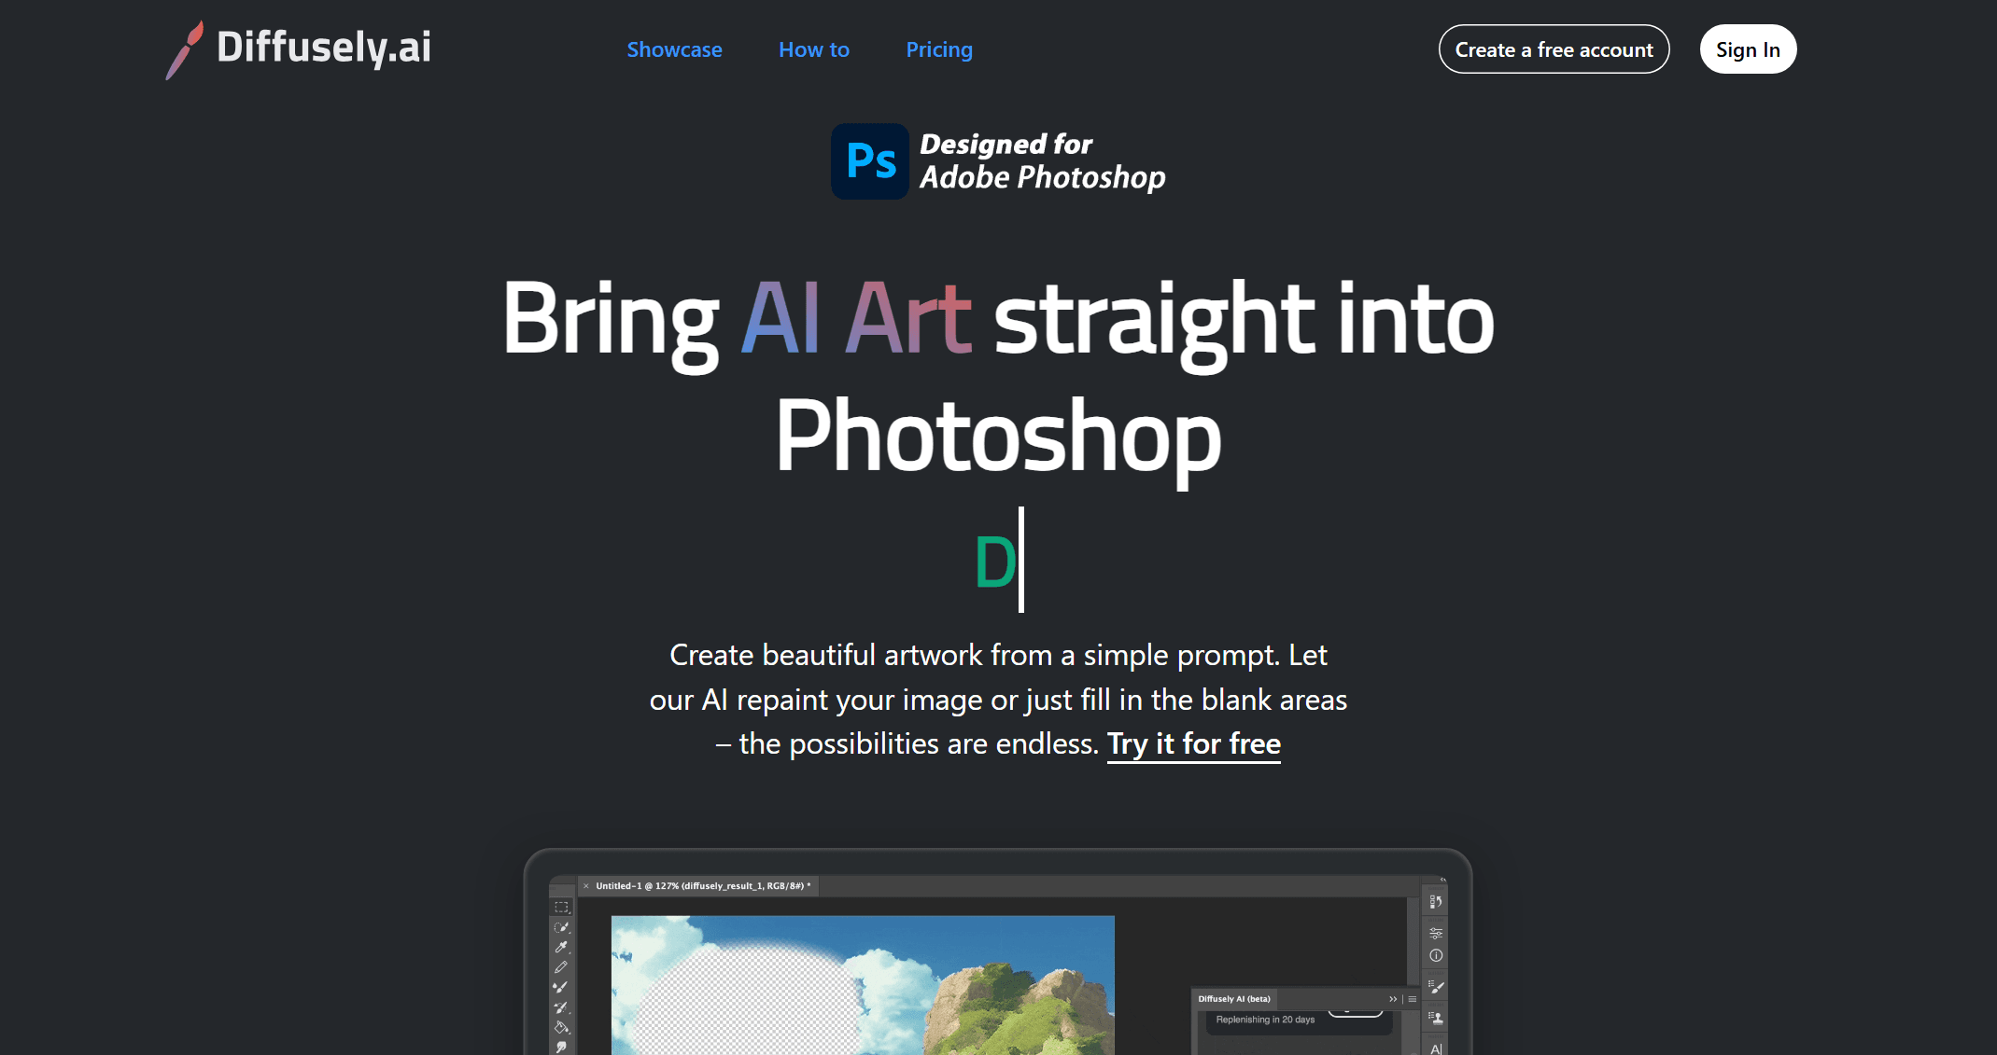The image size is (1997, 1055).
Task: Follow the Try it for free link
Action: click(x=1193, y=743)
